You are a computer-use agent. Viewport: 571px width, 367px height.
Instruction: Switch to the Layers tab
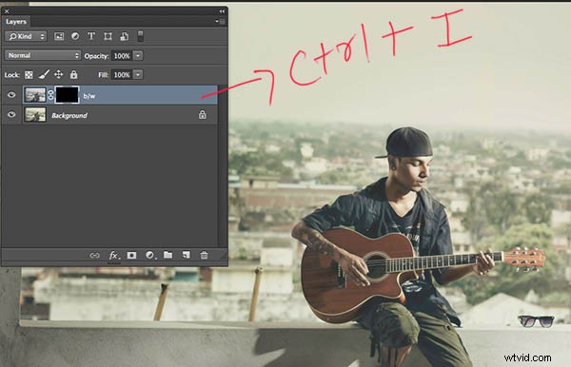click(x=16, y=22)
